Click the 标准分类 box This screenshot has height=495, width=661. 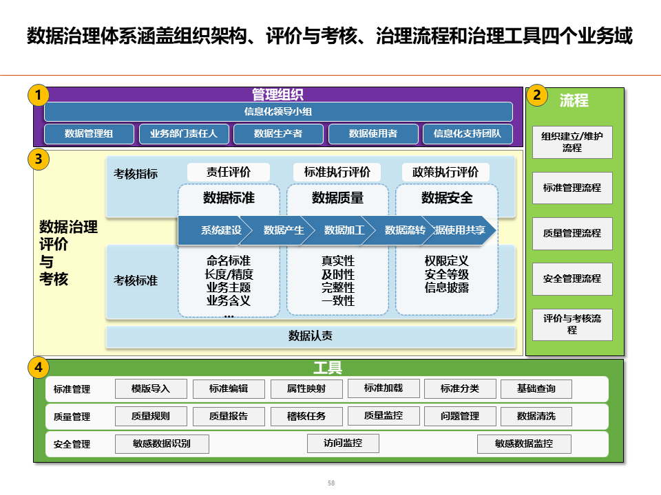point(460,388)
